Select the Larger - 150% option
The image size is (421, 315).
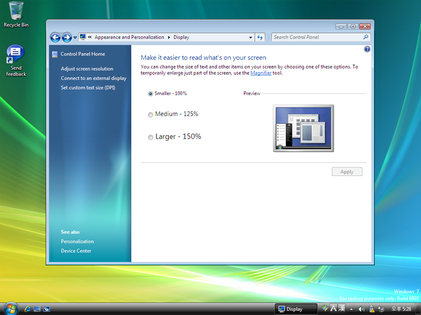tap(175, 136)
